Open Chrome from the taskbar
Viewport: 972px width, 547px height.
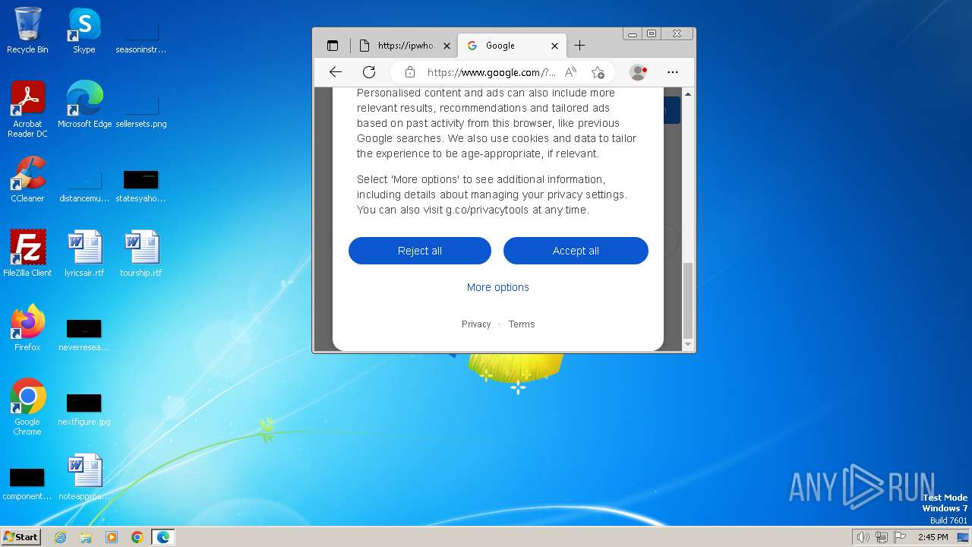tap(137, 537)
